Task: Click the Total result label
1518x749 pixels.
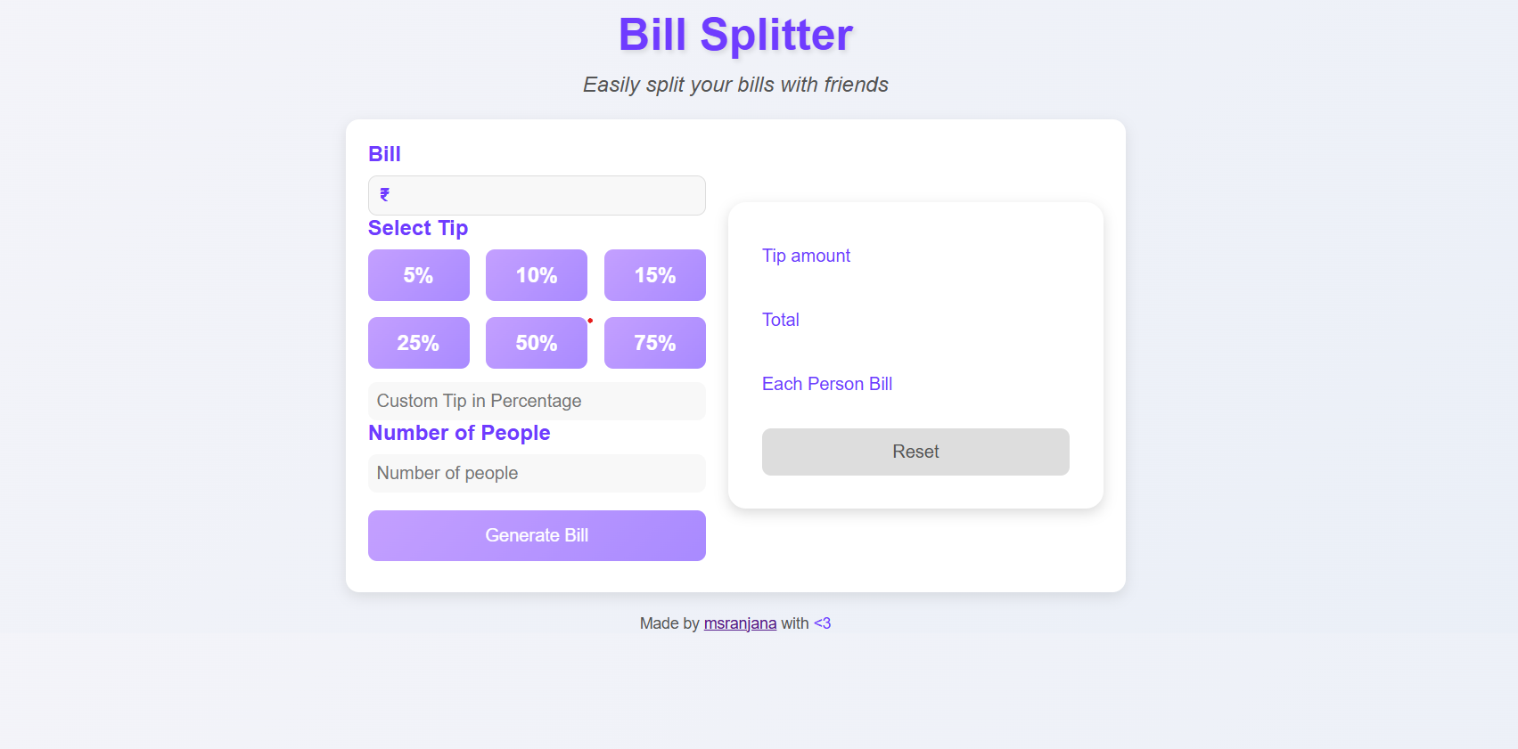Action: pyautogui.click(x=780, y=320)
